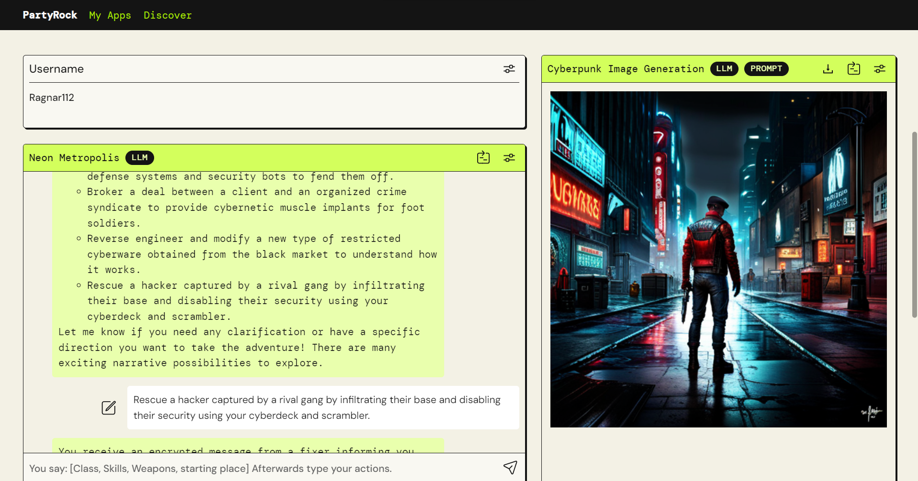Edit the 'Rescue a hacker' user message
918x481 pixels.
tap(109, 407)
